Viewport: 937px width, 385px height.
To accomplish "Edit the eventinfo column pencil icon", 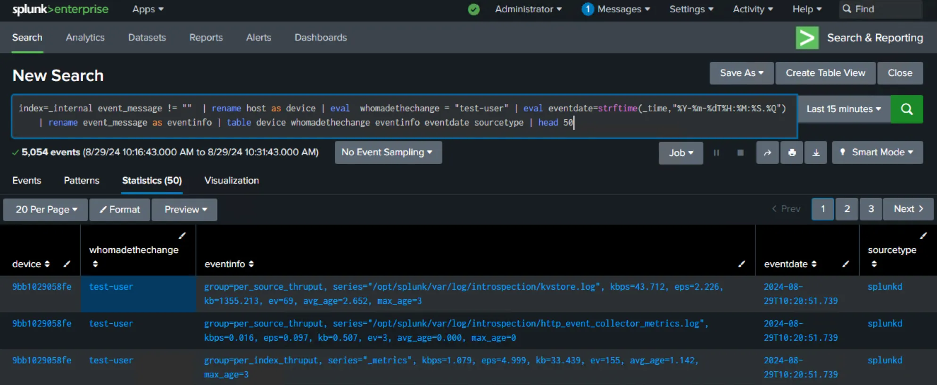I will (742, 264).
